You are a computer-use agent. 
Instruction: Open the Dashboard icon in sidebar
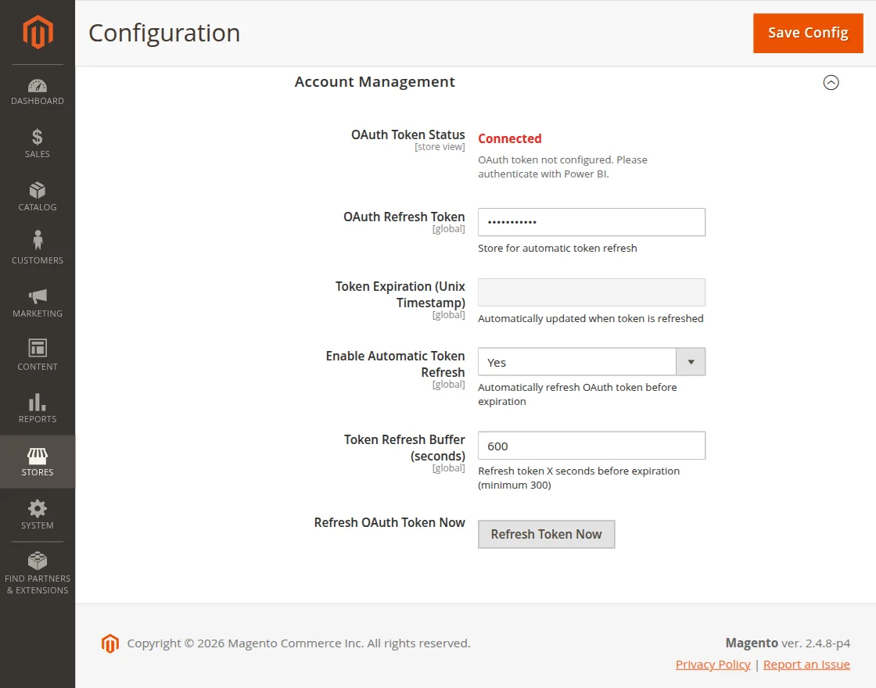(38, 86)
